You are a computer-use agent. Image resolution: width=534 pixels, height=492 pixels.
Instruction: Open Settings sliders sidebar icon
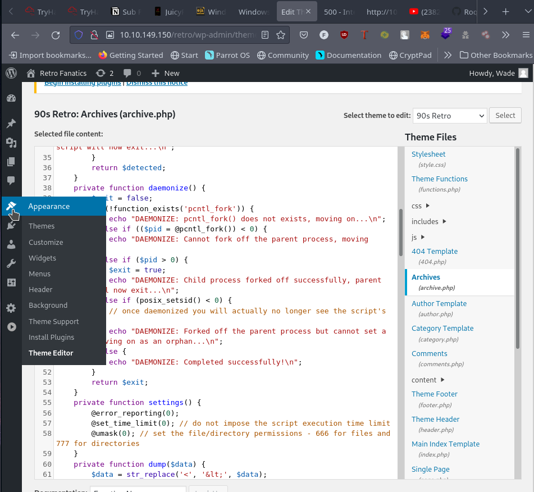pyautogui.click(x=11, y=282)
